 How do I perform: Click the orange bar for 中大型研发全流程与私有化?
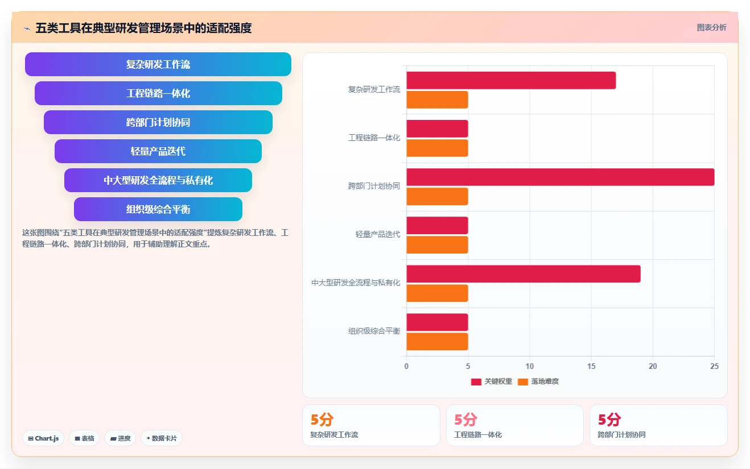pos(437,293)
